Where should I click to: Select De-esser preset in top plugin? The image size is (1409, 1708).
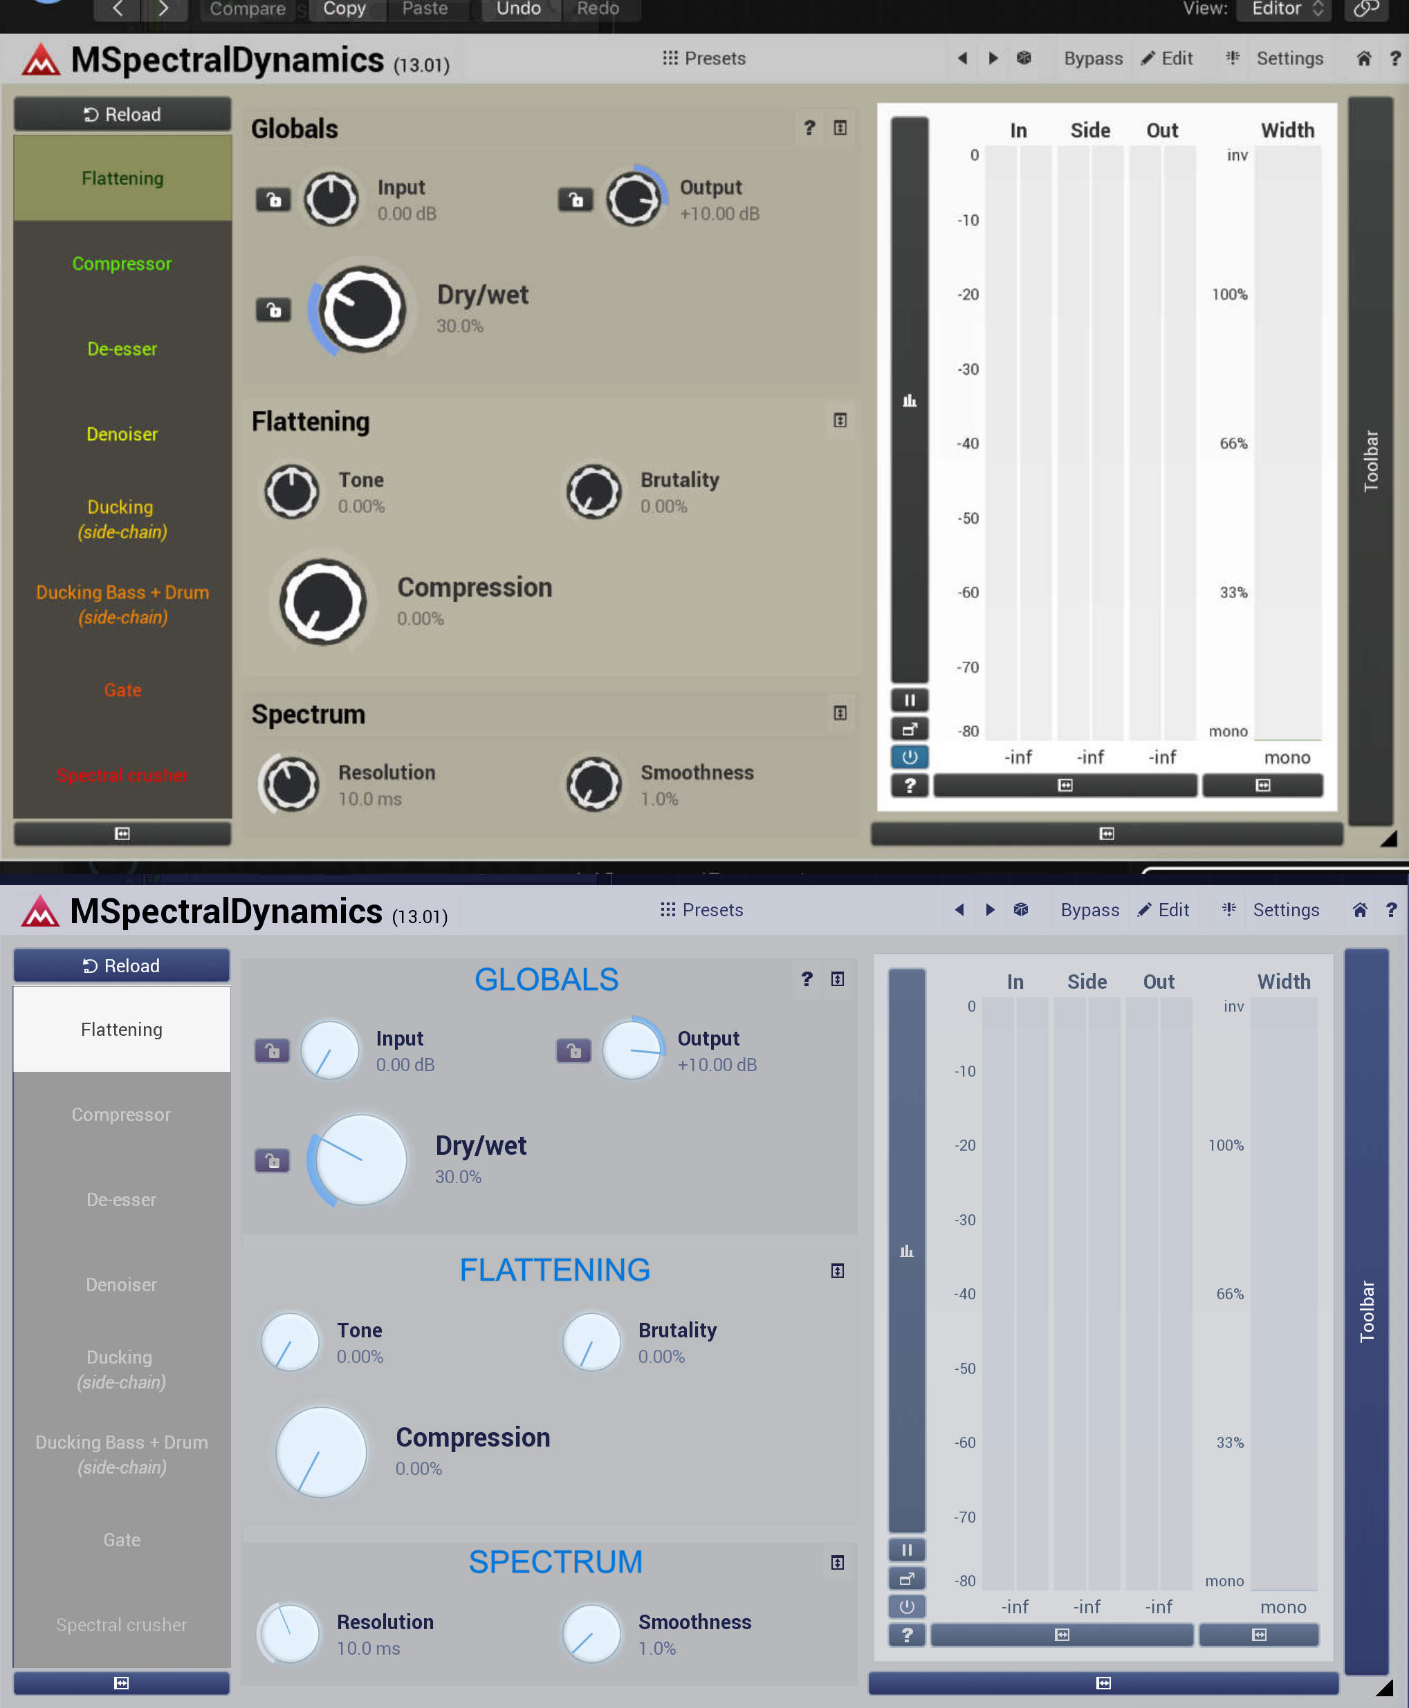[122, 349]
